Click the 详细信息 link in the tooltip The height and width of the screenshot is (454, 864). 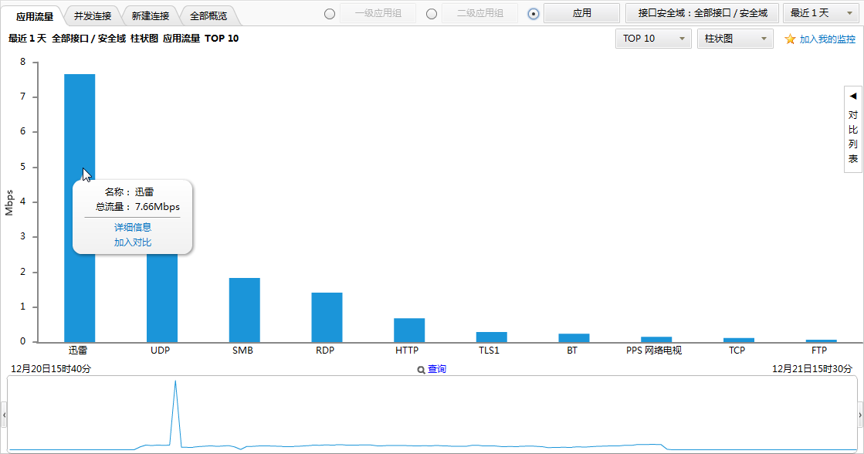[133, 227]
